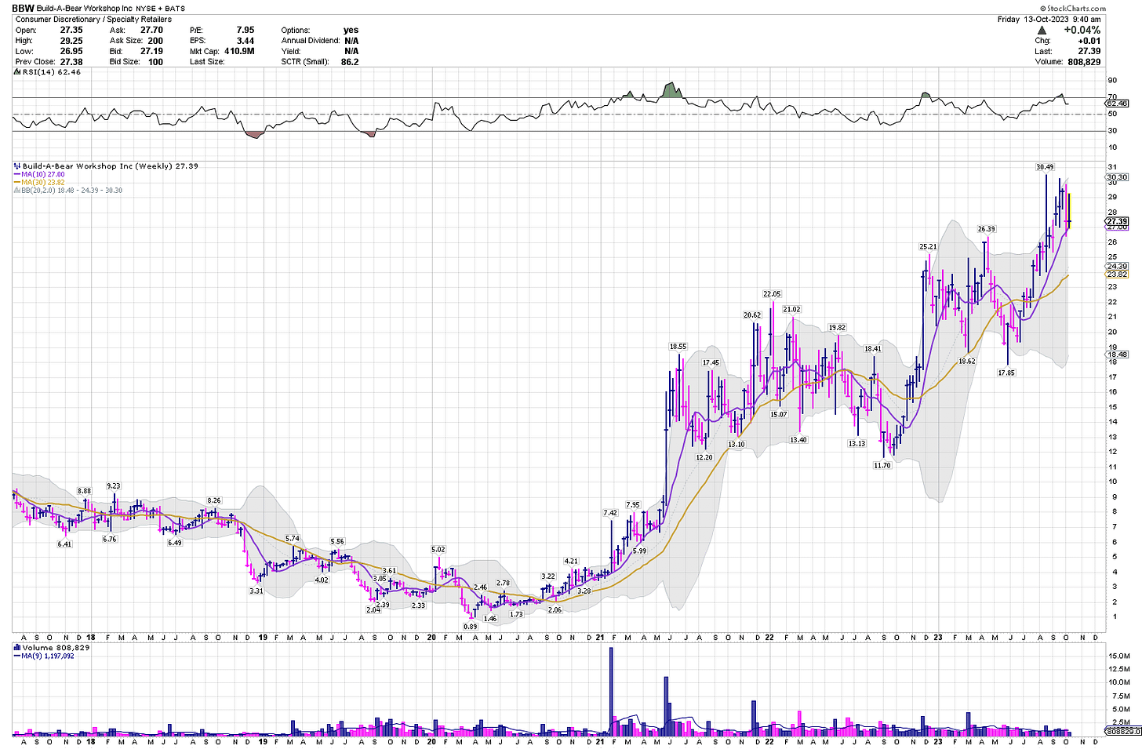Click the SCTR (Small) value 86.2
Viewport: 1142px width, 749px height.
click(350, 62)
